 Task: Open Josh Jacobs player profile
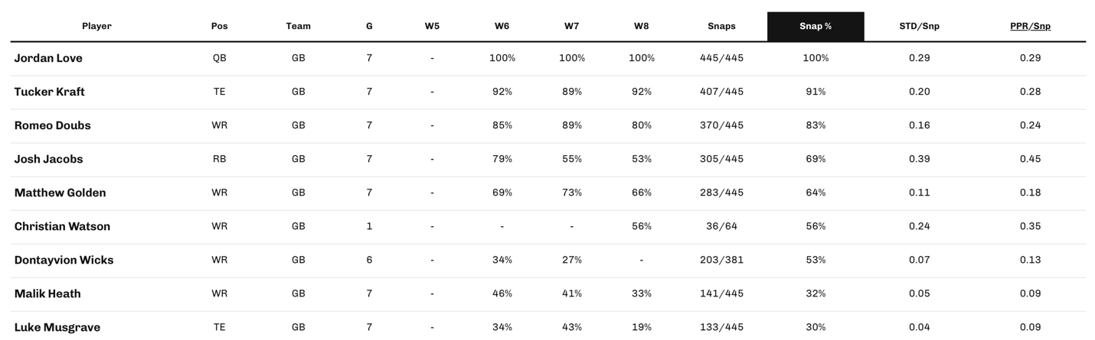[x=48, y=159]
